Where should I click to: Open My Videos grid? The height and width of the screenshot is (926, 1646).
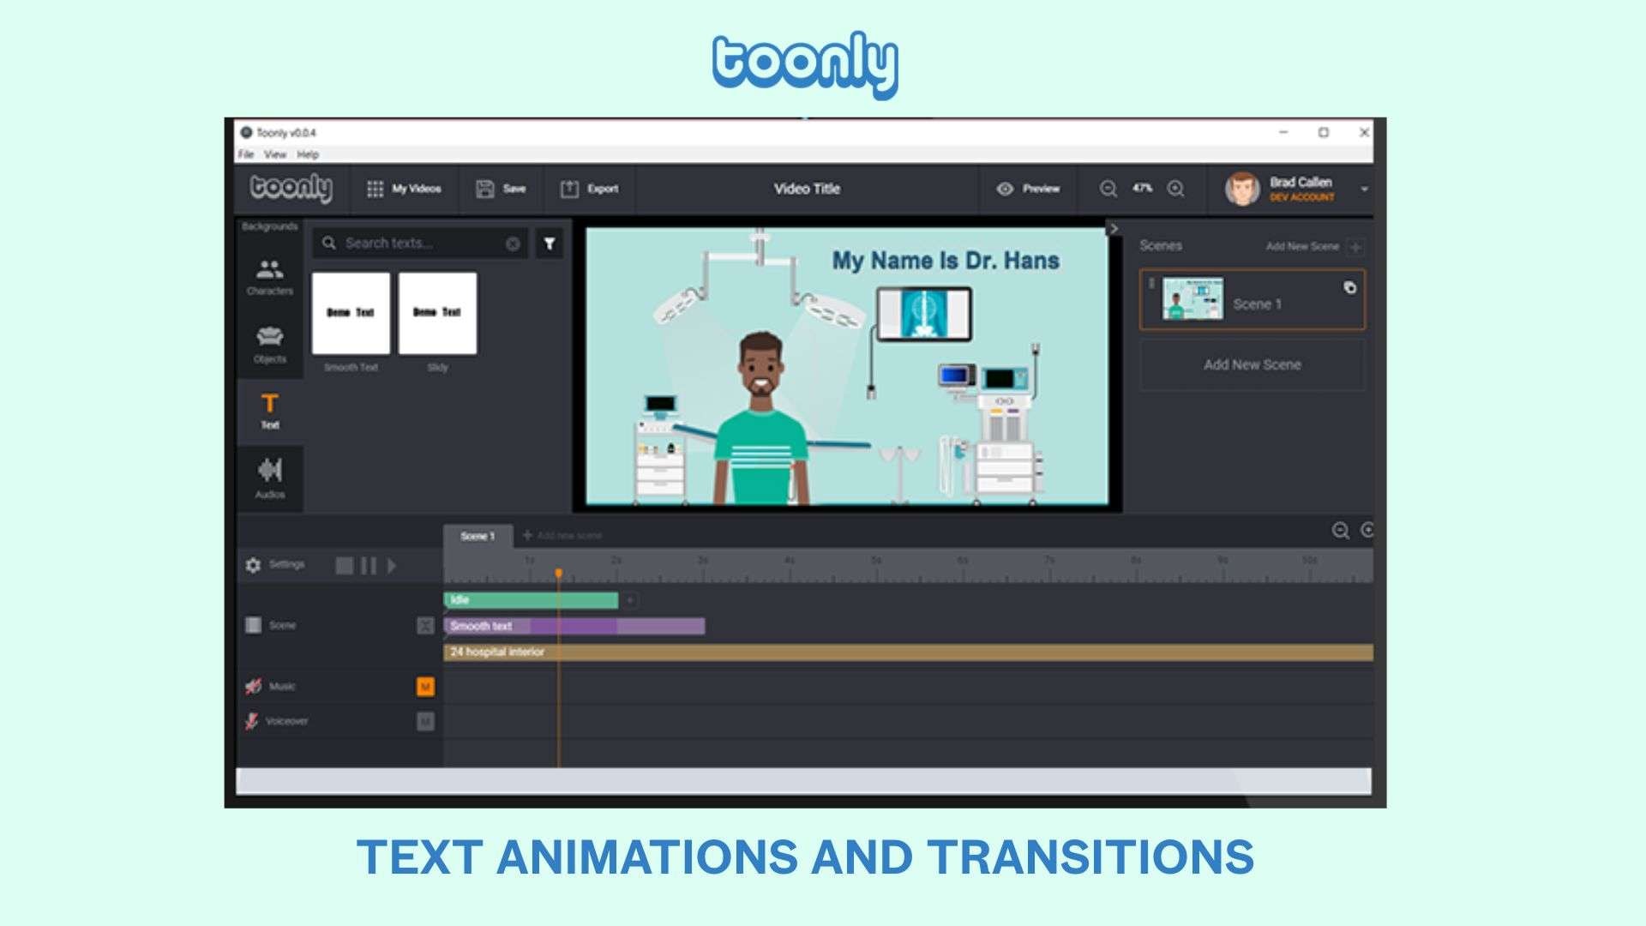click(404, 189)
